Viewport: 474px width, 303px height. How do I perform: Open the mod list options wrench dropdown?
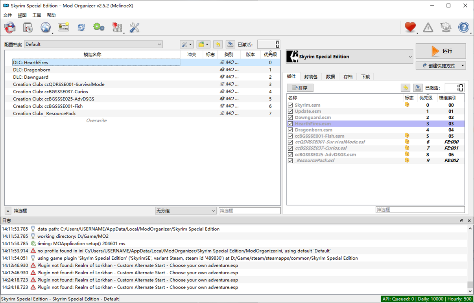(x=186, y=44)
